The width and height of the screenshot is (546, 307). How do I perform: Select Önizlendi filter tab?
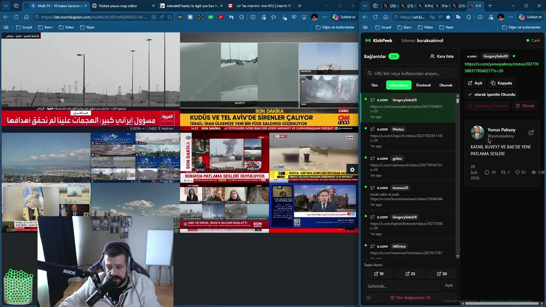click(423, 85)
